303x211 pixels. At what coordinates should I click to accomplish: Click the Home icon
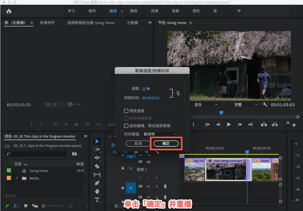(x=9, y=11)
